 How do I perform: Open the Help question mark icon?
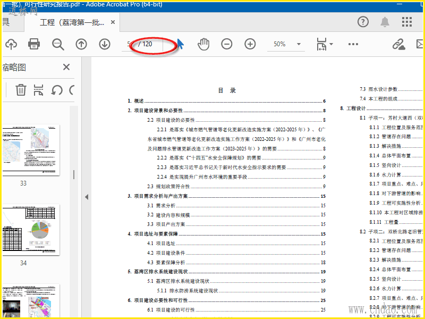tap(363, 22)
